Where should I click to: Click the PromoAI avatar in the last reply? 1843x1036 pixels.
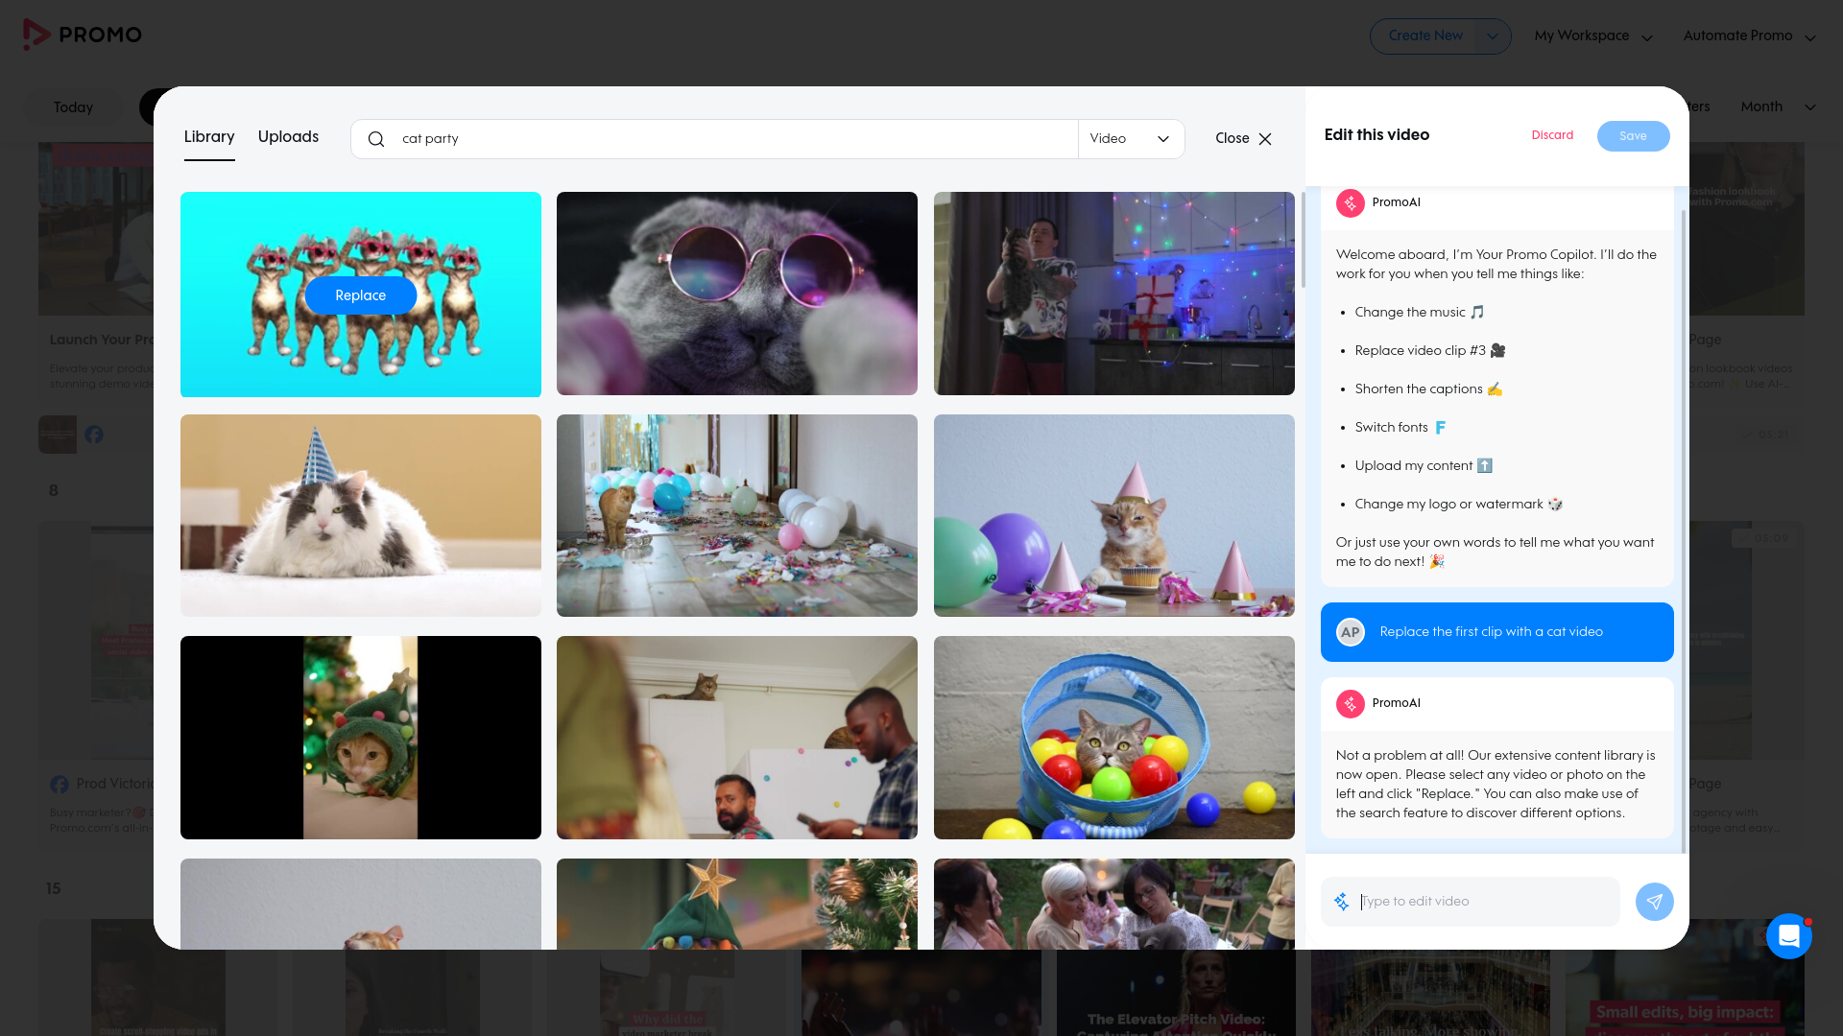[x=1350, y=703]
